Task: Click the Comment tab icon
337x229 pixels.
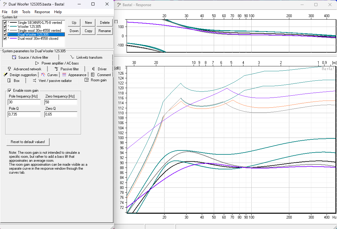Action: (93, 75)
